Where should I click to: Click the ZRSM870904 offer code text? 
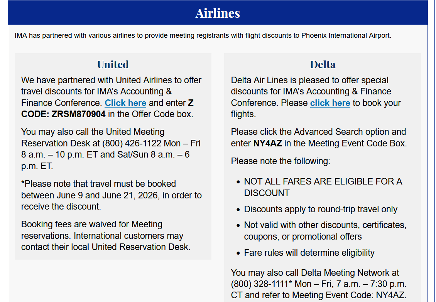(78, 114)
